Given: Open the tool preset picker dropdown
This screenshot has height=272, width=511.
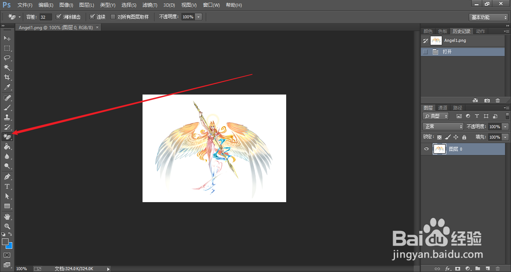Looking at the screenshot, I should coord(19,17).
